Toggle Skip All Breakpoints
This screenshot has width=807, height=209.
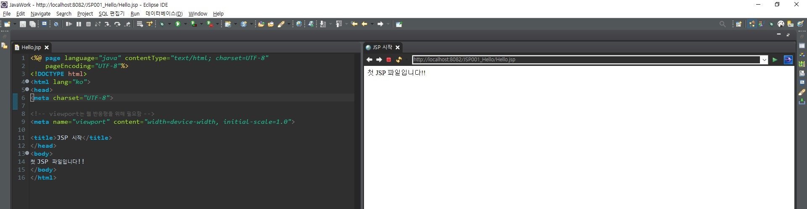click(x=56, y=24)
